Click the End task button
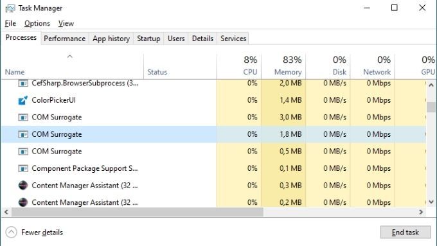This screenshot has height=246, width=437. click(406, 233)
